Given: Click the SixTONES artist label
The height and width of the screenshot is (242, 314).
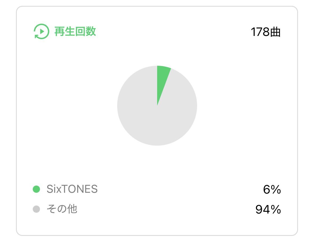Looking at the screenshot, I should (x=72, y=189).
